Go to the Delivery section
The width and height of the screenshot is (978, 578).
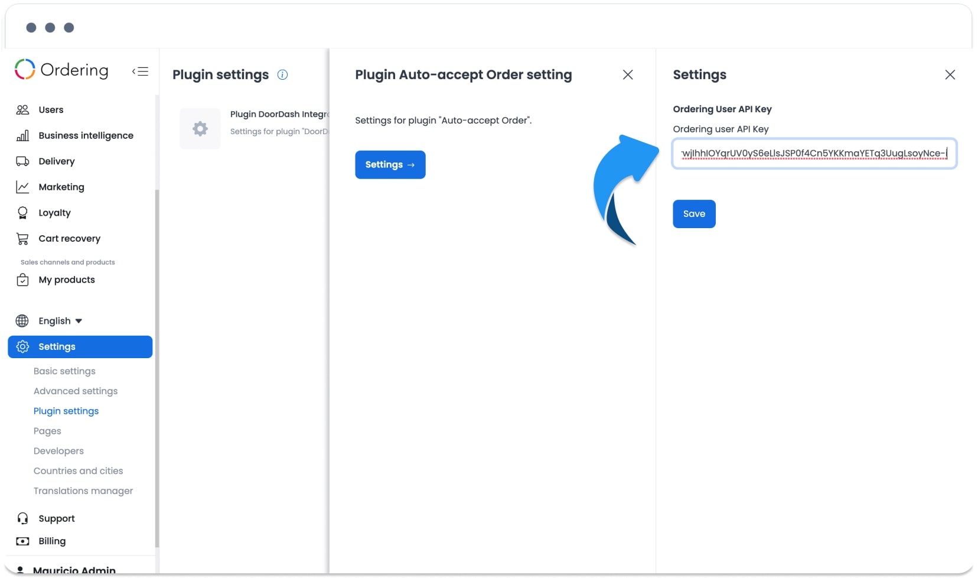pyautogui.click(x=57, y=161)
